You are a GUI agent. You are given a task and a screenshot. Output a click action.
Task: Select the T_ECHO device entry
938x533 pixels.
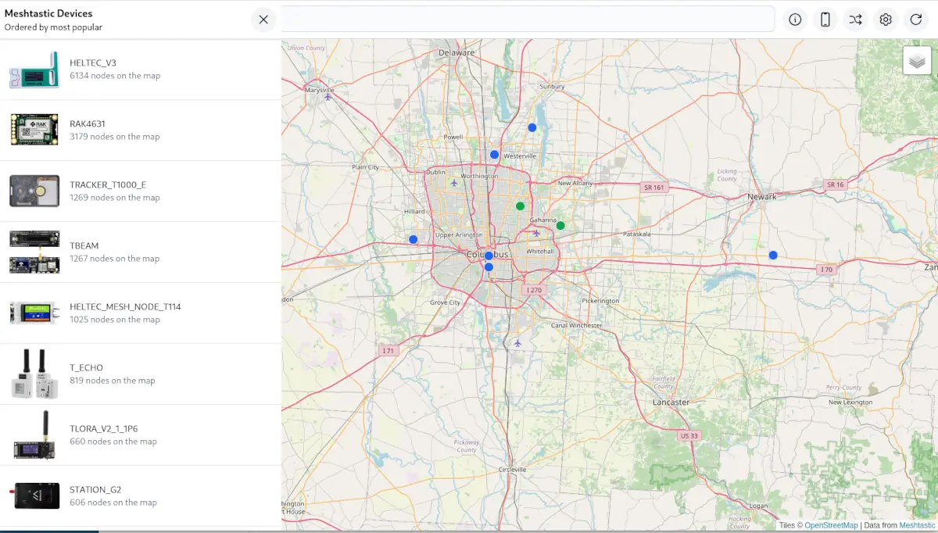pos(141,374)
